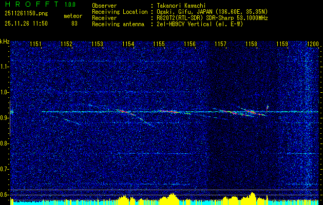Click the 0.9 frequency axis label
Image resolution: width=323 pixels, height=205 pixels.
4,118
